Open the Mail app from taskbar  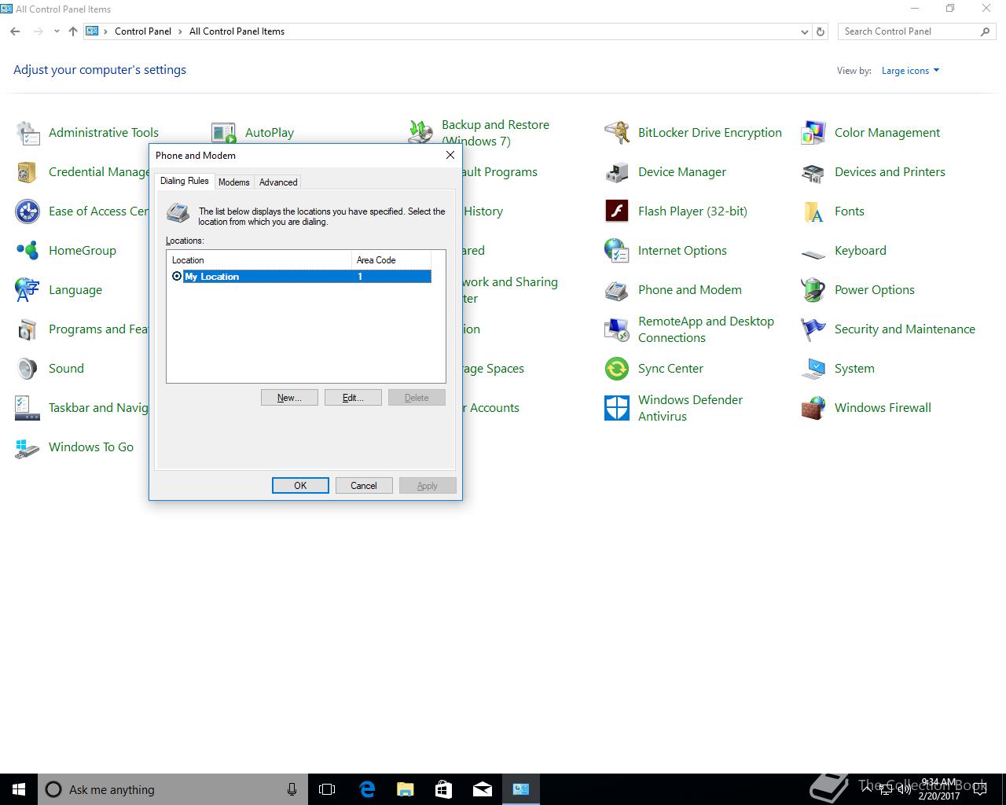coord(482,789)
